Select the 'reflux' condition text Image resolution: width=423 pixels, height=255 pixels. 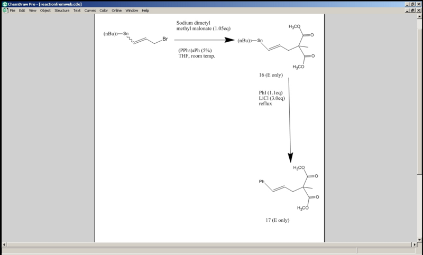click(265, 103)
